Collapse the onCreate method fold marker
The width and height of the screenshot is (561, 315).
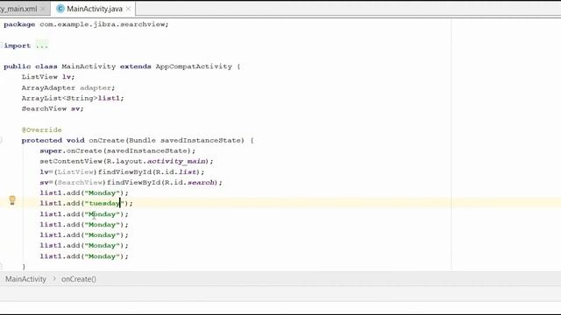(x=1, y=140)
